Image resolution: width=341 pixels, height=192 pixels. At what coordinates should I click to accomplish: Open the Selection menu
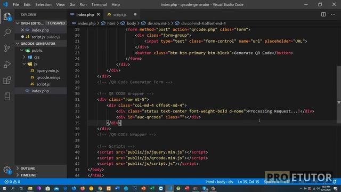[43, 4]
